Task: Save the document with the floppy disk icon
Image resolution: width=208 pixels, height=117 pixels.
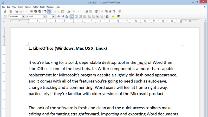Action: click(x=17, y=11)
